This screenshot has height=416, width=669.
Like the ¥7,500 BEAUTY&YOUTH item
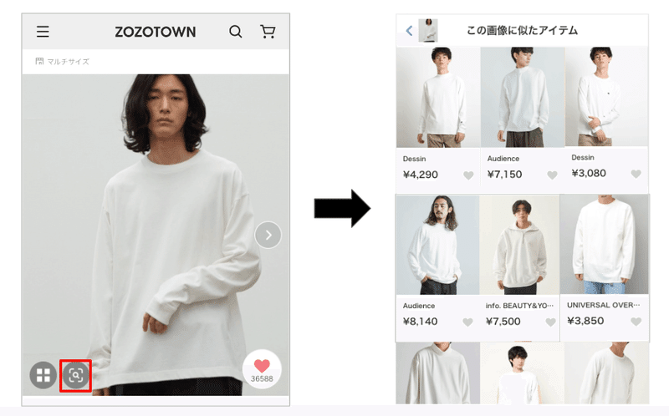(x=551, y=322)
